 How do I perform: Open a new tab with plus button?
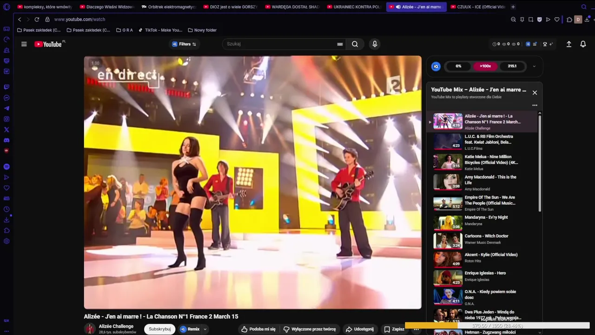tap(513, 7)
